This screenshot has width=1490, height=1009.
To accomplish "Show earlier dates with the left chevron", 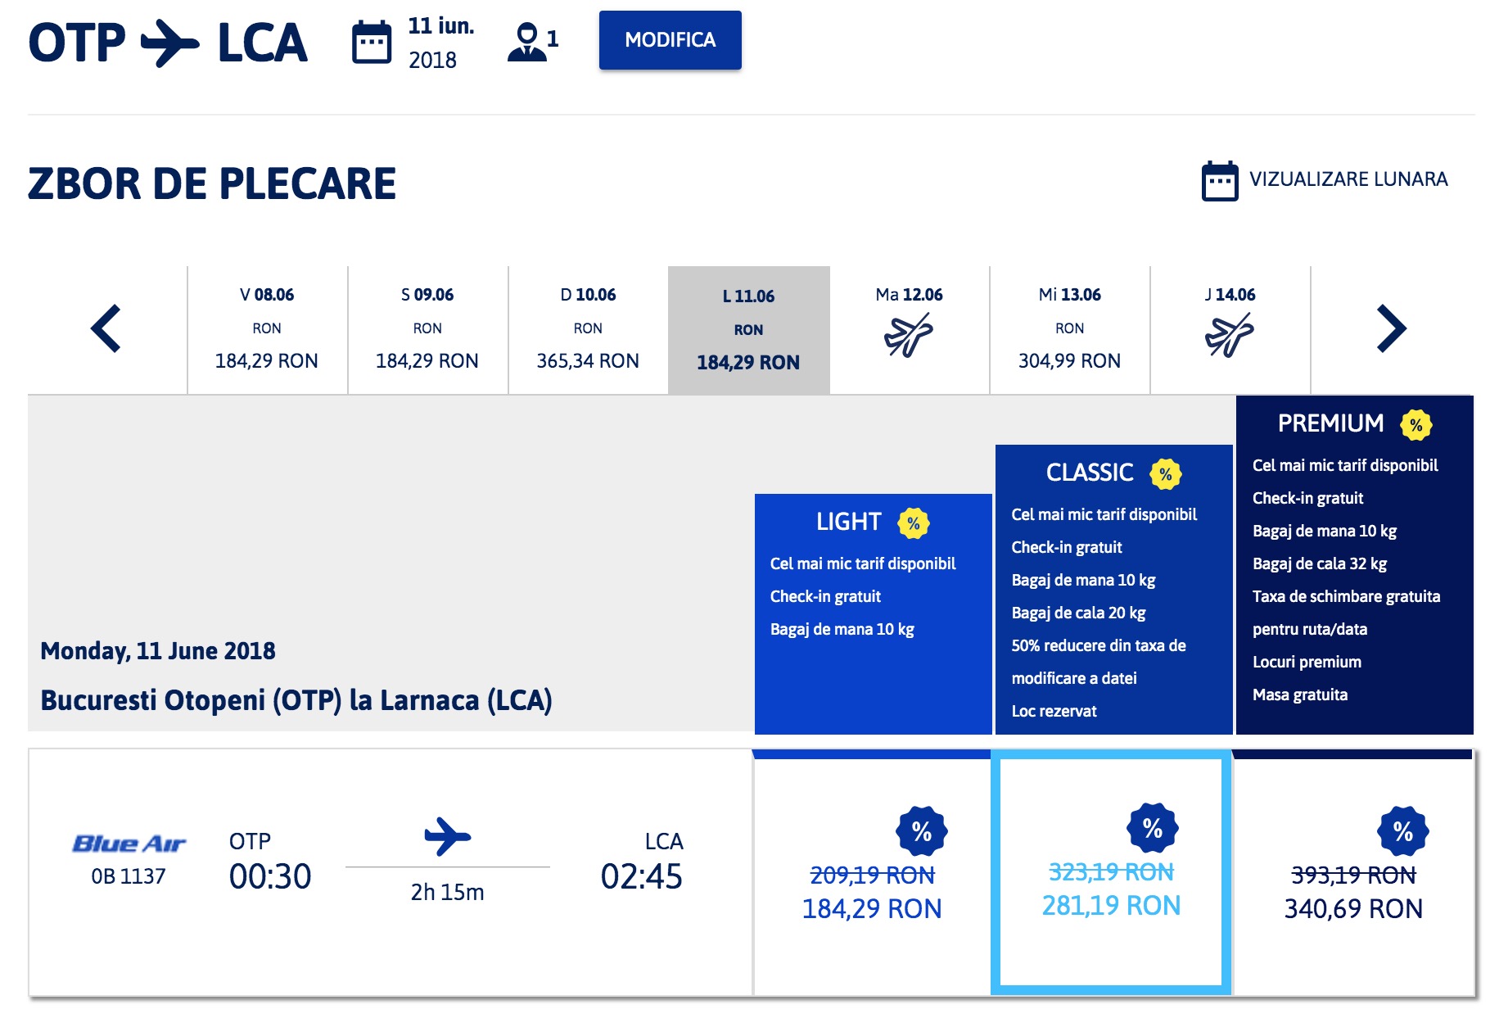I will click(x=106, y=328).
